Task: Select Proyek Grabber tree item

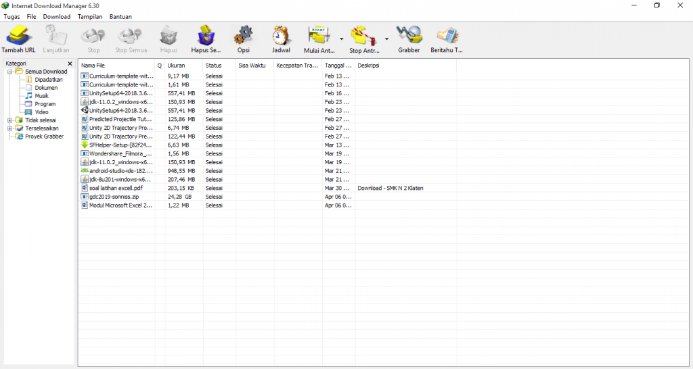Action: (x=44, y=137)
